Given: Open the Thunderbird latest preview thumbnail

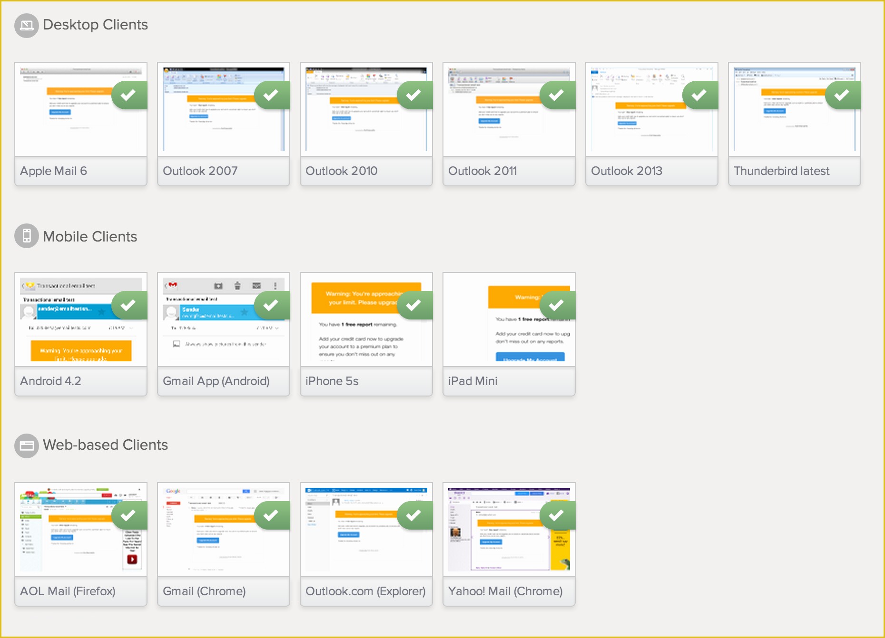Looking at the screenshot, I should click(795, 109).
